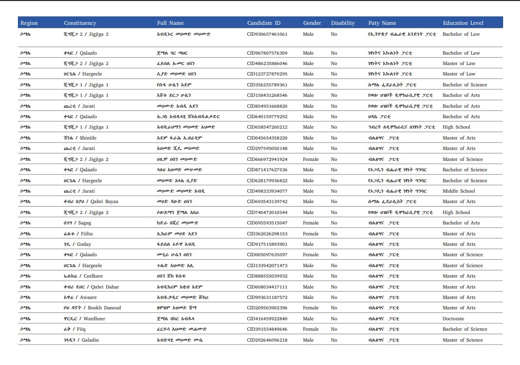The height and width of the screenshot is (365, 520).
Task: Click the Region column header
Action: tap(29, 23)
